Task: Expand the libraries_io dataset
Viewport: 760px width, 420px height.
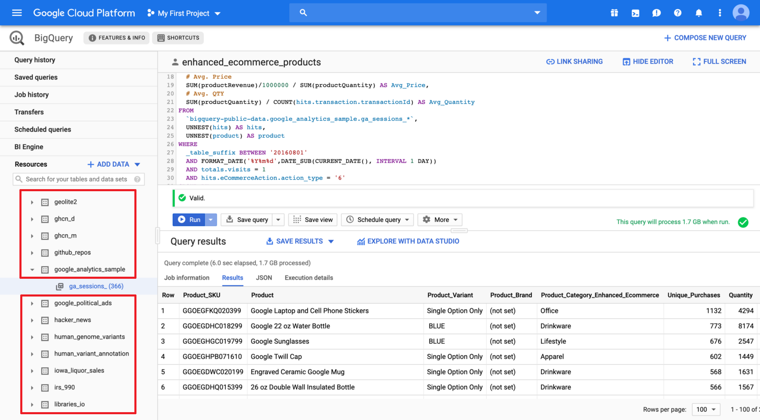Action: (32, 405)
